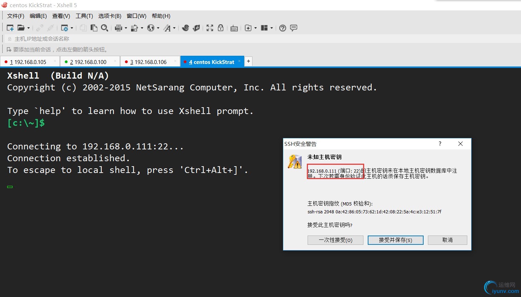
Task: Click the tab arrangement layout icon
Action: click(x=265, y=28)
